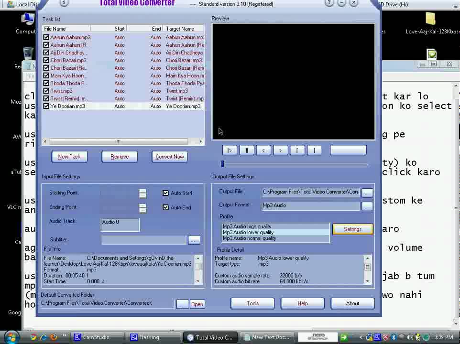Click the Start column header

point(109,29)
